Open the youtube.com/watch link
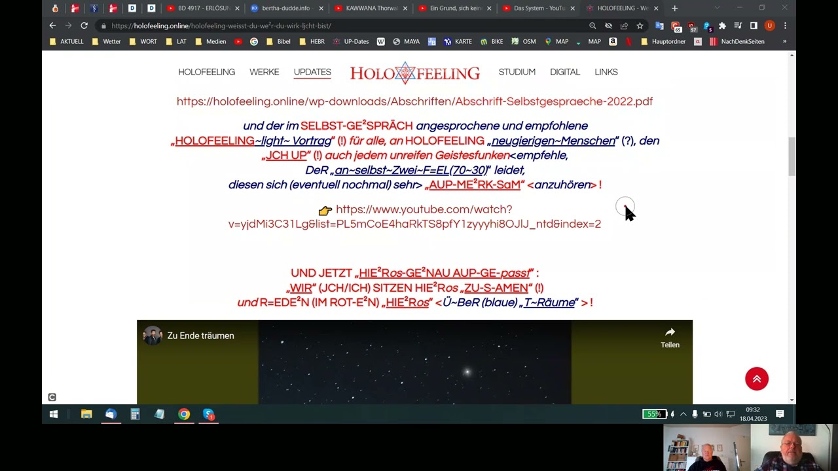The image size is (838, 471). pos(414,217)
